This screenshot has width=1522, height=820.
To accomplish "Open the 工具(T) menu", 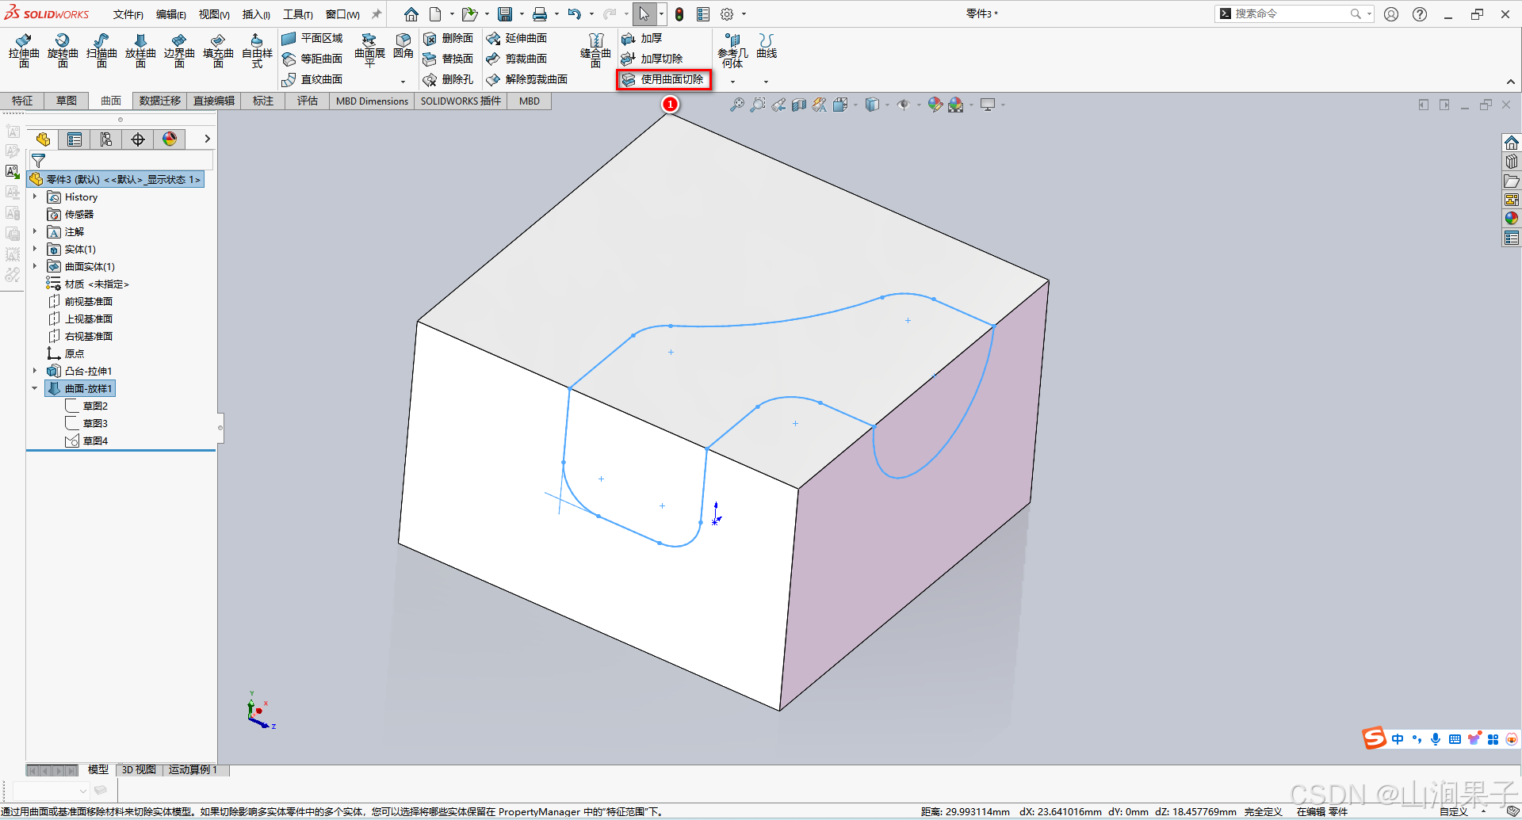I will pyautogui.click(x=298, y=14).
